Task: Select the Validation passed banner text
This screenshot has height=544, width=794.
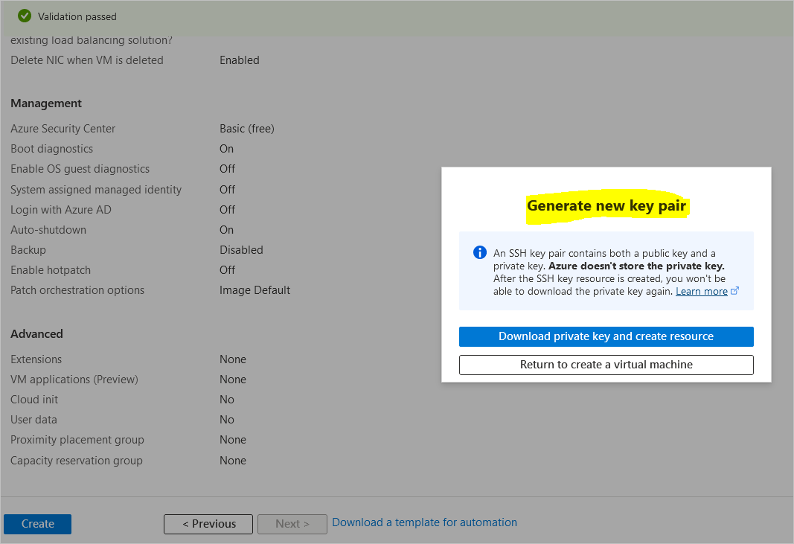Action: click(77, 16)
